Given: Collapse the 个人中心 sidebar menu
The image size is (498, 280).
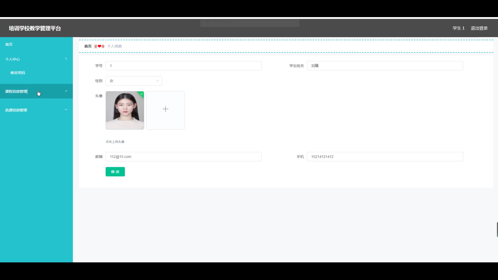Looking at the screenshot, I should pos(36,59).
